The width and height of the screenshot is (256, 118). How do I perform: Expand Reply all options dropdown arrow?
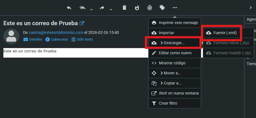(91, 10)
